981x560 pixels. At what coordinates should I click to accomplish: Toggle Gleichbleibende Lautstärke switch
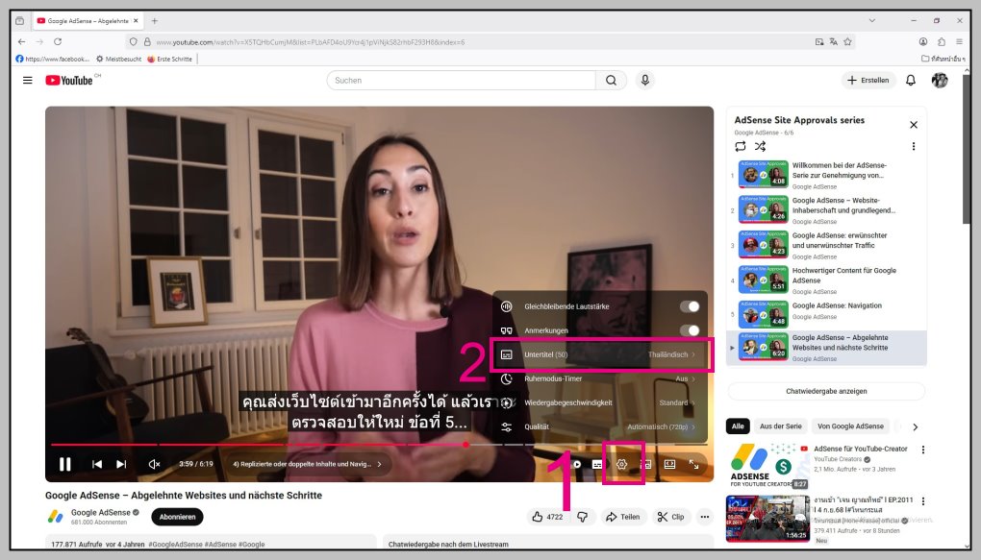tap(690, 306)
